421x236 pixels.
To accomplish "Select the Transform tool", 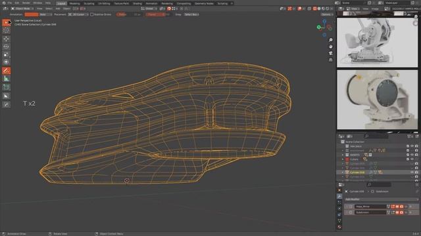I will [x=6, y=62].
